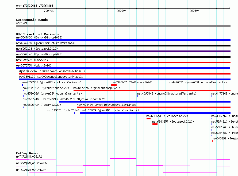The width and height of the screenshot is (238, 176).
Task: Click the thin red nsv508292 interval line
Action: point(221,141)
